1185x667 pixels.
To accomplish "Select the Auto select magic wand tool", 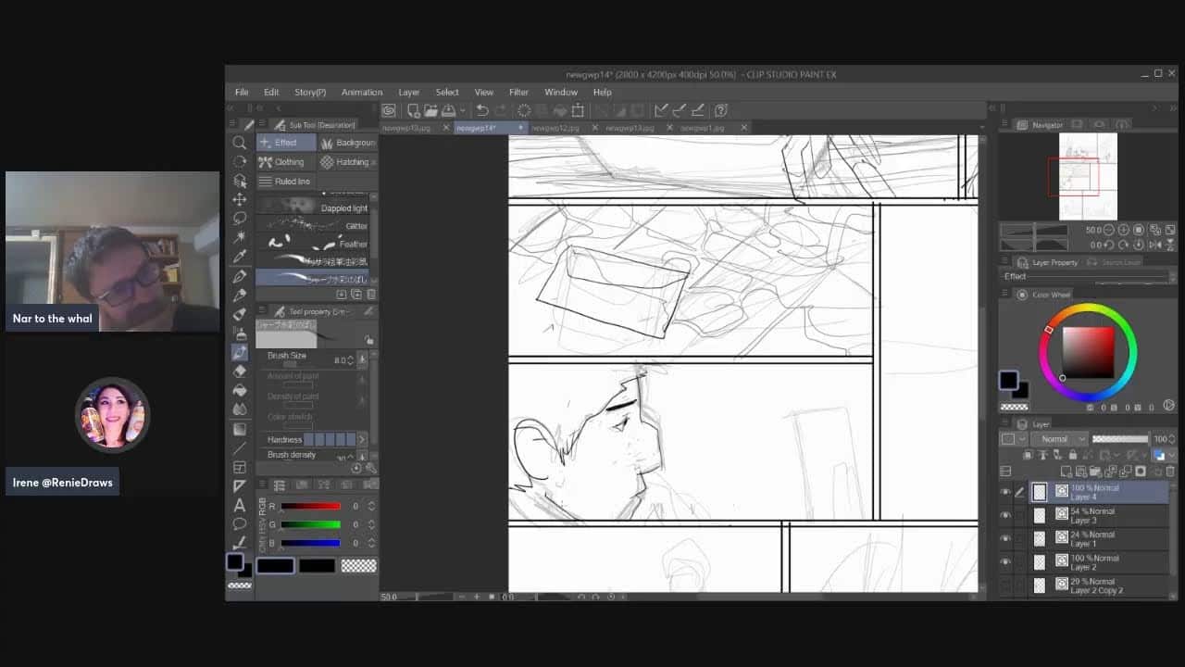I will [240, 237].
